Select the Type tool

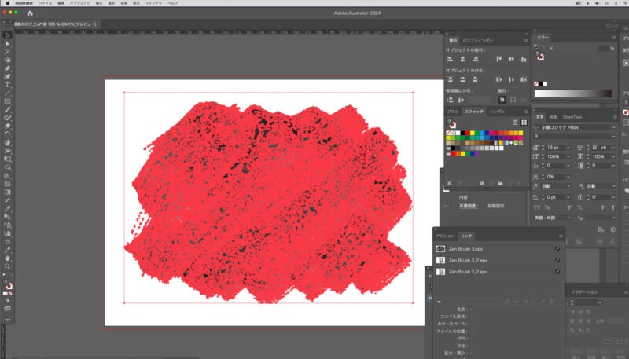tap(7, 85)
